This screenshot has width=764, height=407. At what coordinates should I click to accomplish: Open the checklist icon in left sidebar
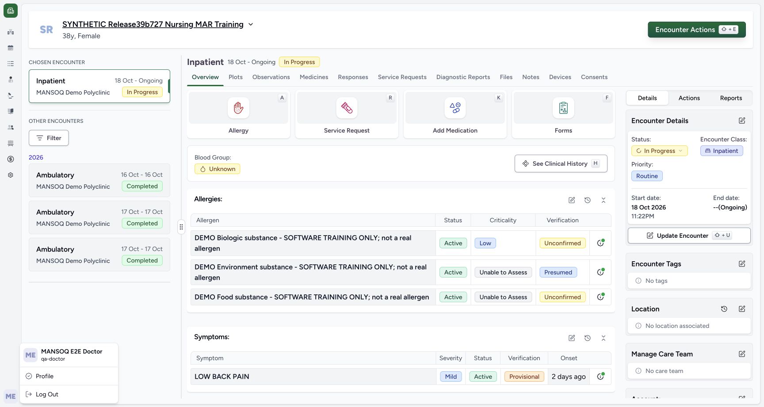11,64
